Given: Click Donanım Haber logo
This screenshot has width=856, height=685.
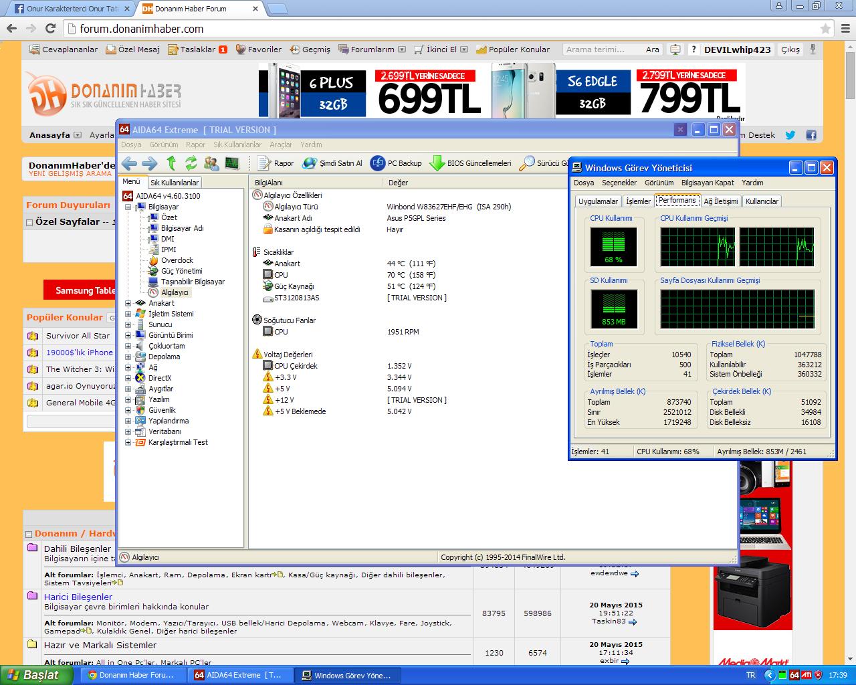Looking at the screenshot, I should [104, 94].
